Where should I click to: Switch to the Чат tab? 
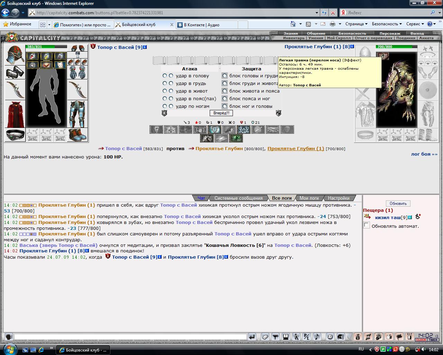pos(201,198)
